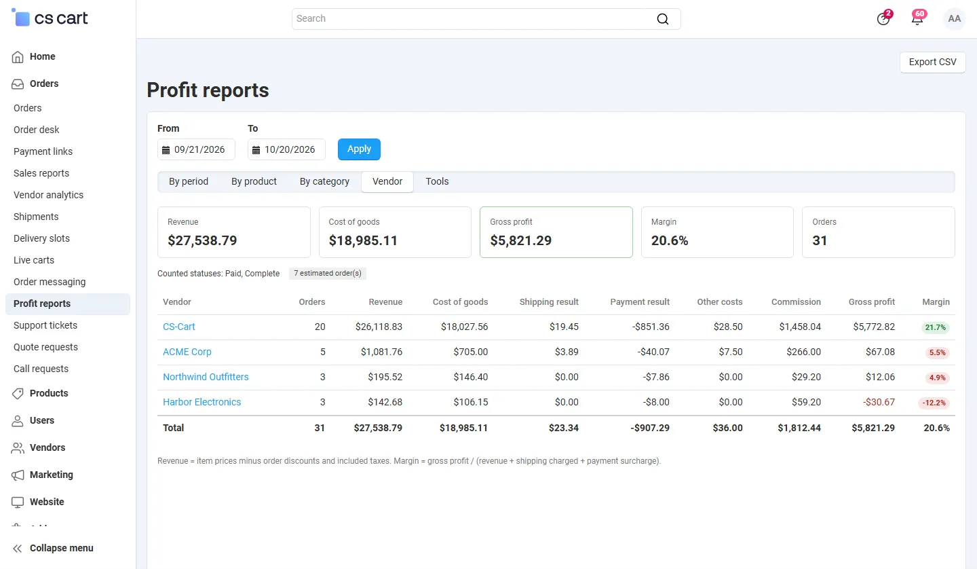Open Sales reports in the sidebar
The width and height of the screenshot is (977, 569).
tap(41, 174)
